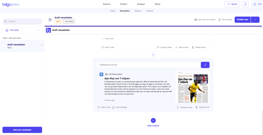
Task: Click the Publish now button
Action: click(242, 20)
